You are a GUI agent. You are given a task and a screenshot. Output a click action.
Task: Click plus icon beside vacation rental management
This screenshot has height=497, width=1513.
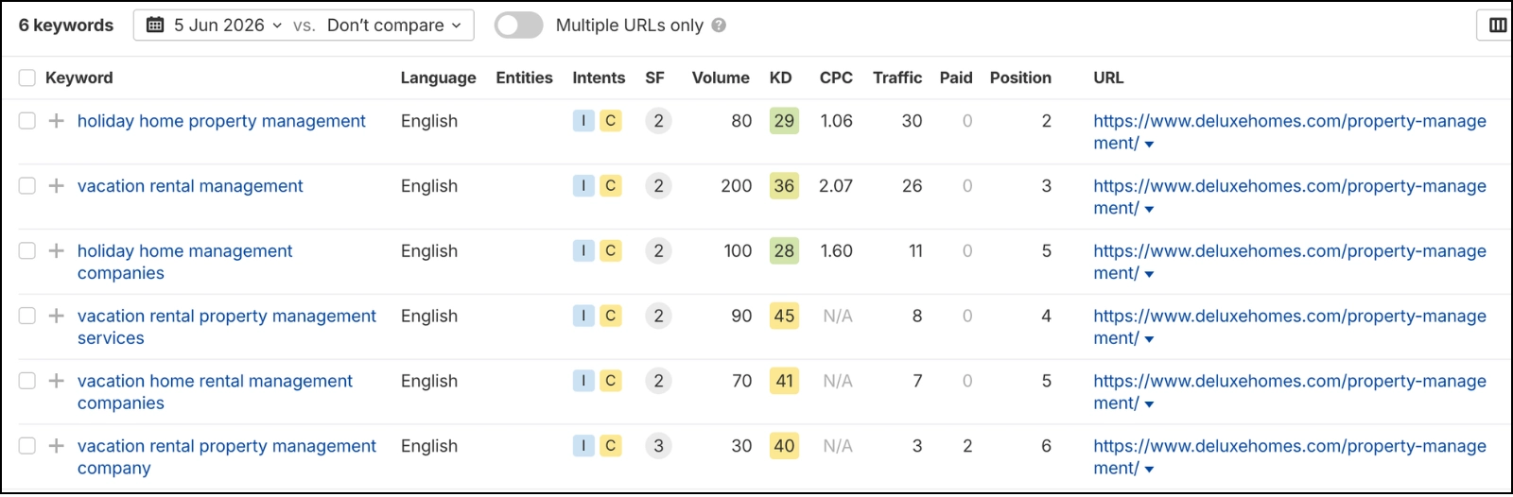coord(57,186)
